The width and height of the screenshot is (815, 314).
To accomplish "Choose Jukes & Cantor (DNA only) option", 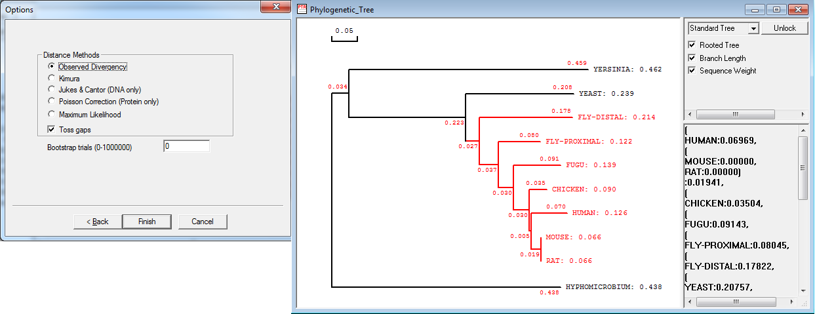I will (94, 90).
